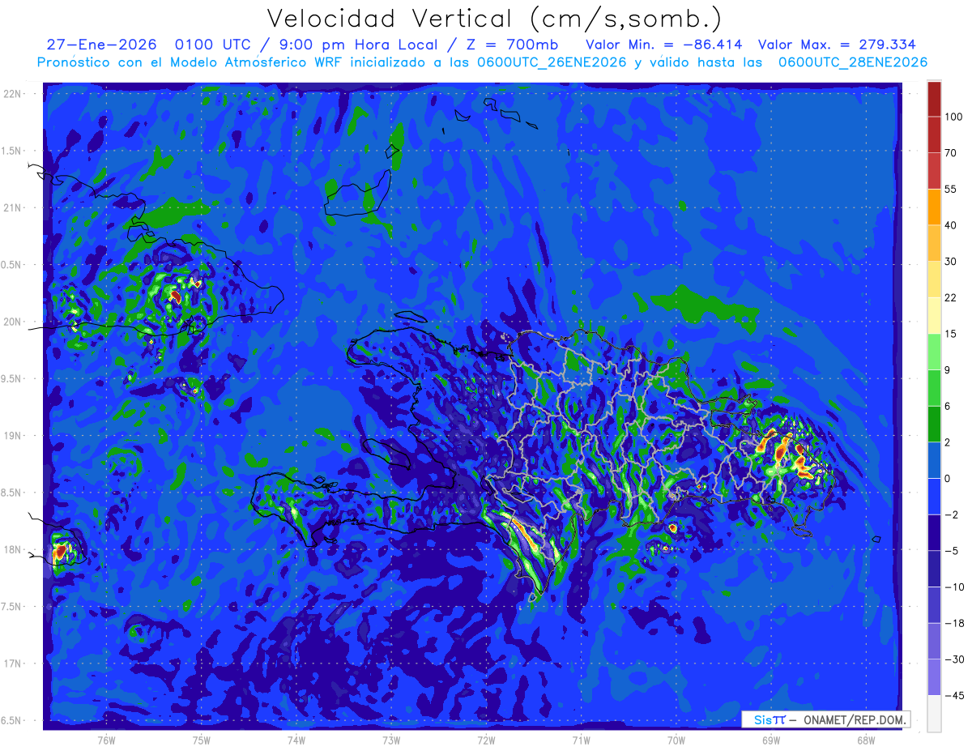Select the pale yellow swatch between 22 and 15
The width and height of the screenshot is (972, 751).
pyautogui.click(x=934, y=315)
